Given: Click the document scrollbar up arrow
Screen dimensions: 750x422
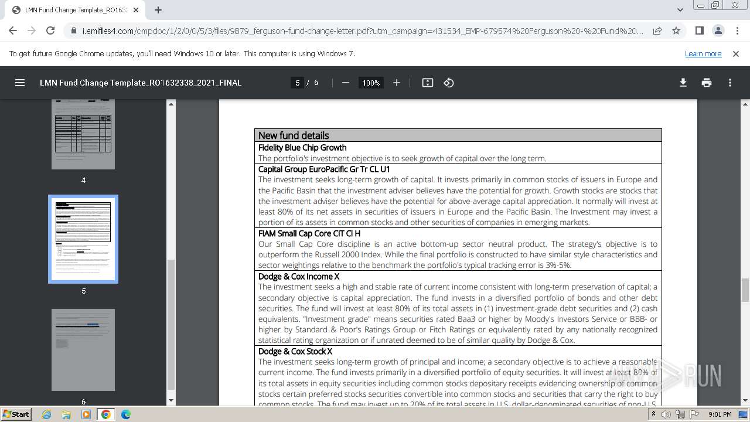Looking at the screenshot, I should click(745, 104).
